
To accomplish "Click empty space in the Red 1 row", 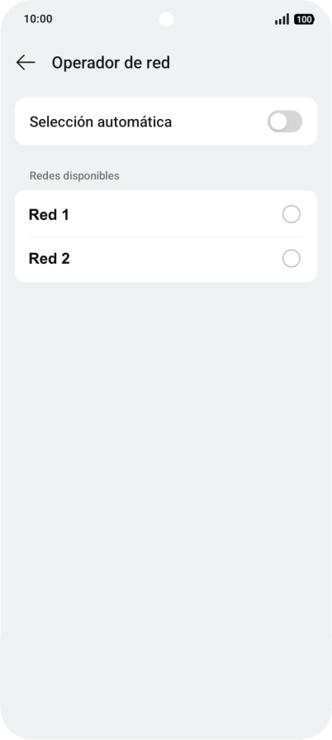I will [x=174, y=214].
